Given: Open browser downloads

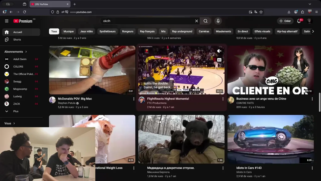Looking at the screenshot, I should click(x=289, y=12).
